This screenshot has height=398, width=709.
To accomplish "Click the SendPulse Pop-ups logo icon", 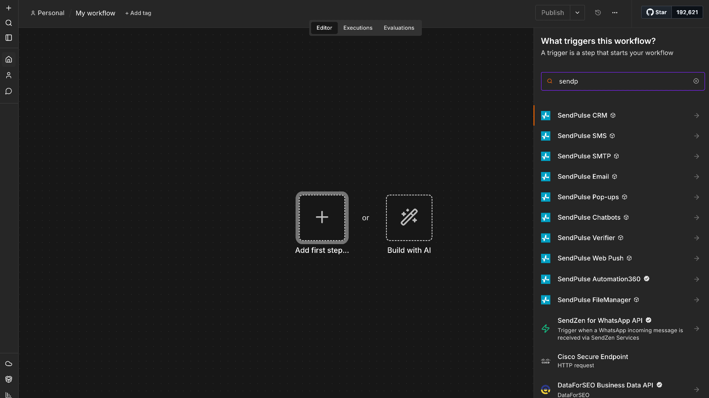I will click(x=545, y=197).
